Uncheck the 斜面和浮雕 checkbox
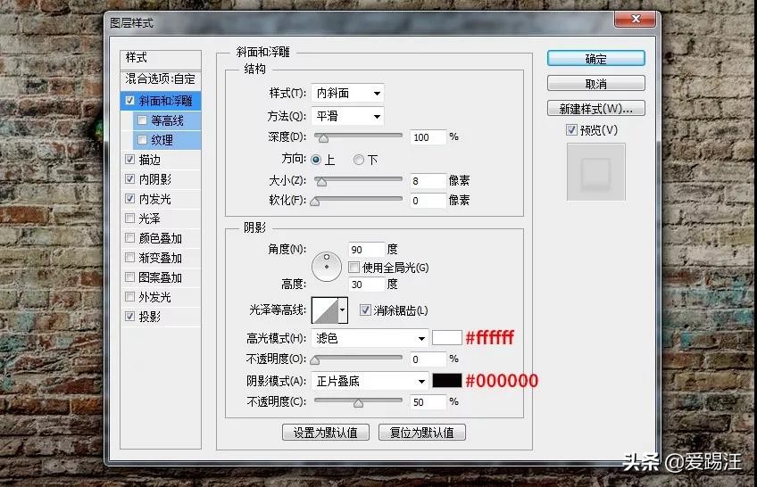Screen dimensions: 757x487 click(129, 100)
